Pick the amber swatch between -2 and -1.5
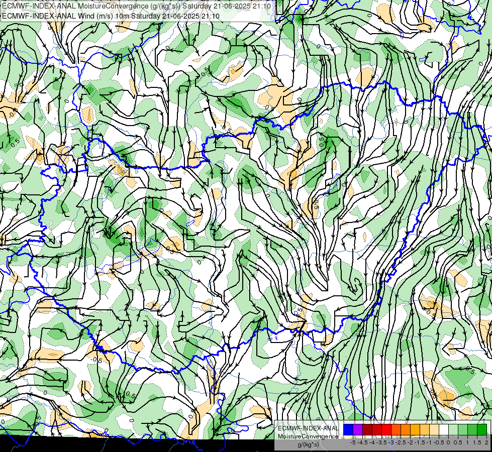Viewport: 492px width, 452px height. [415, 429]
